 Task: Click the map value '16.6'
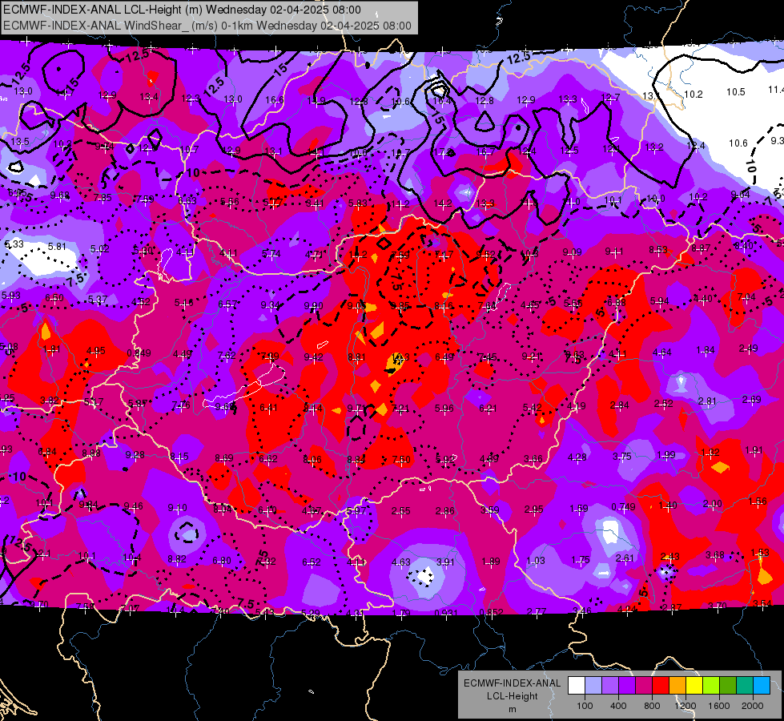(x=275, y=100)
